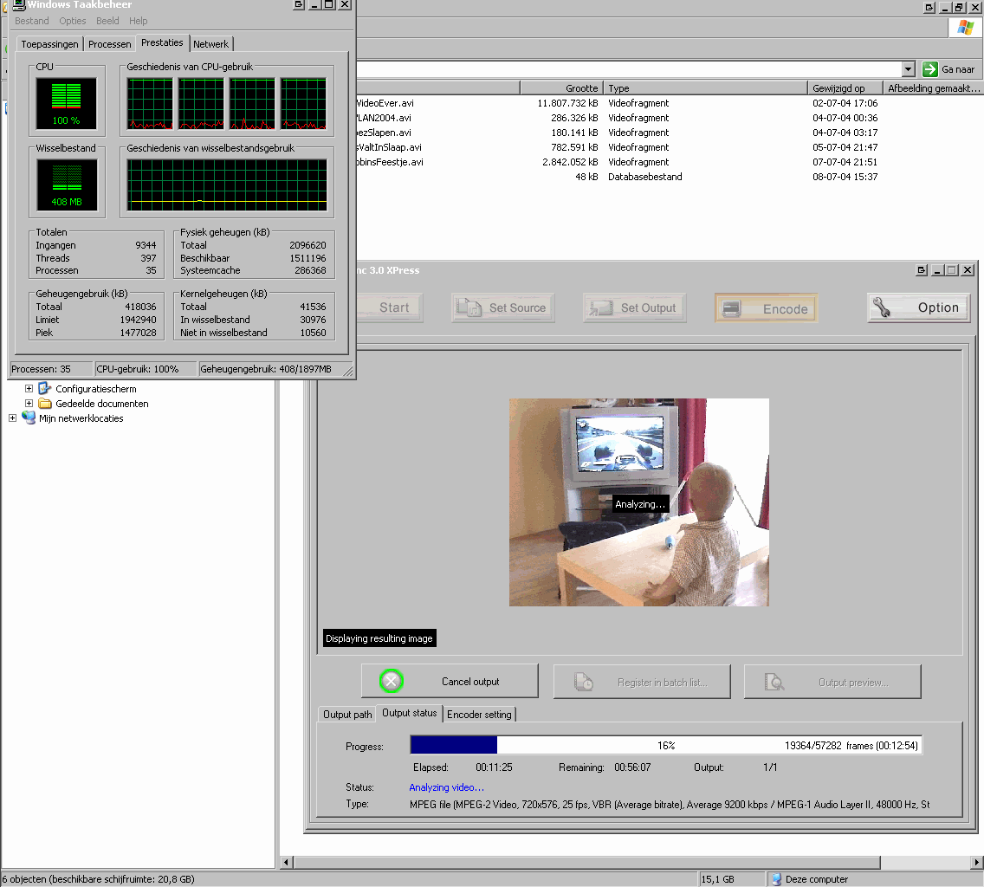Click the Wisselbestand 408 MB gauge

click(67, 185)
